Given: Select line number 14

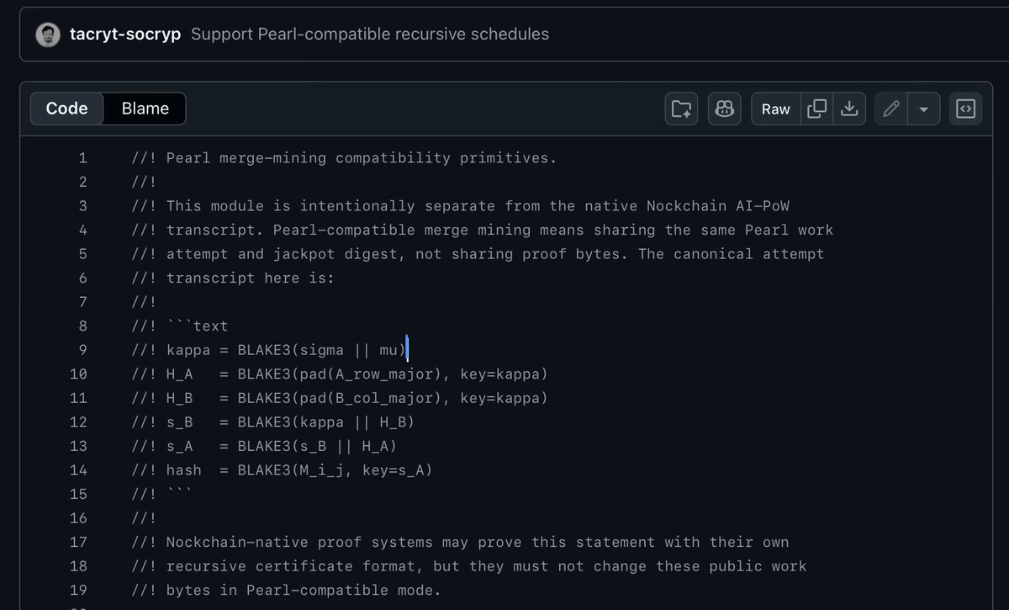Looking at the screenshot, I should (x=78, y=469).
